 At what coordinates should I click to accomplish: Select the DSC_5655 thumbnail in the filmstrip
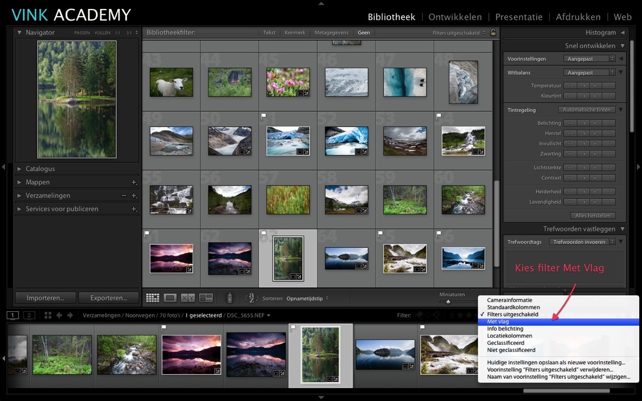(x=320, y=354)
